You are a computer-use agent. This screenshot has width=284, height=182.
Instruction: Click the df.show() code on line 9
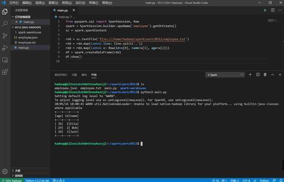(74, 57)
